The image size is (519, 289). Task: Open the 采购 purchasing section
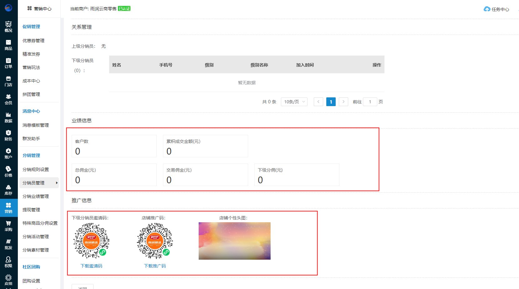[8, 226]
